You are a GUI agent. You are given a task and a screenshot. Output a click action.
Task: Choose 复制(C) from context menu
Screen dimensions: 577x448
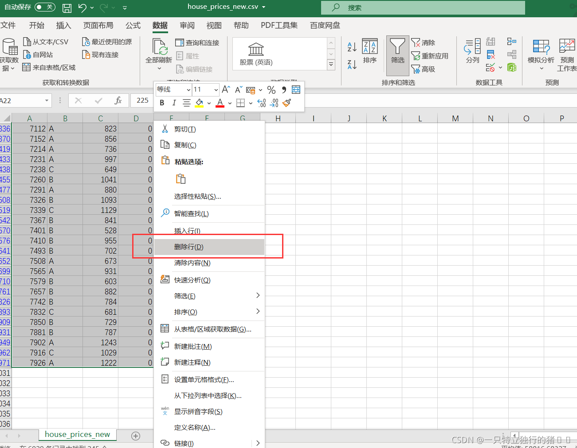[x=209, y=145]
